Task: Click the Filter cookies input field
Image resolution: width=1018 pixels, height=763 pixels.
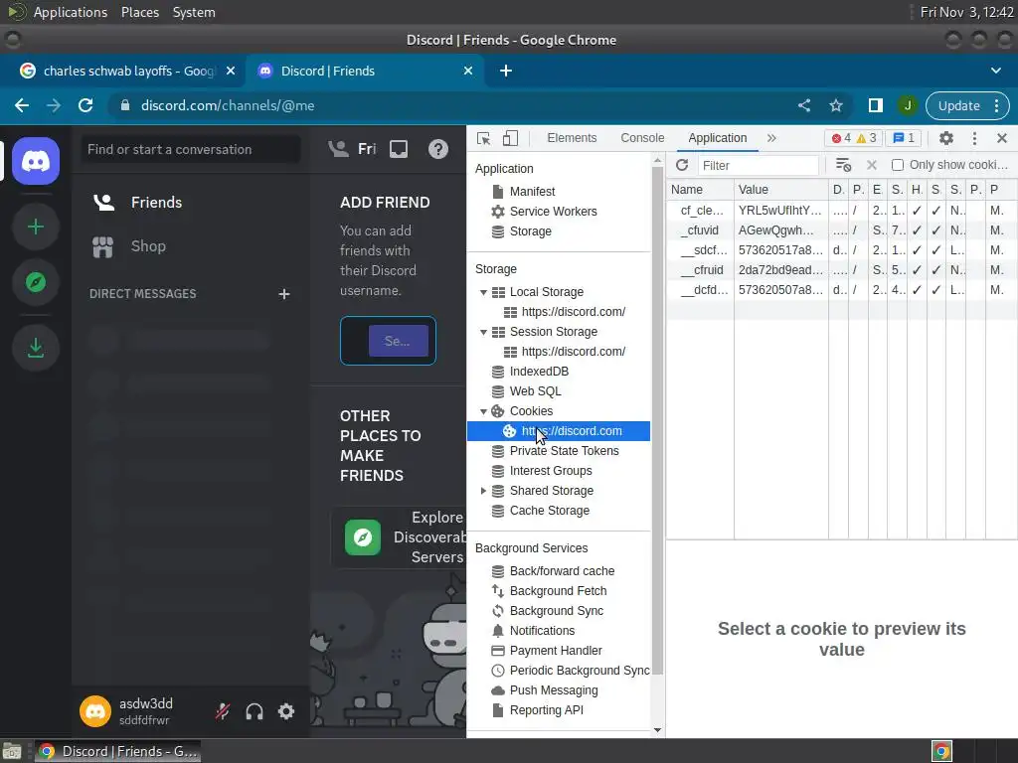Action: [x=758, y=166]
